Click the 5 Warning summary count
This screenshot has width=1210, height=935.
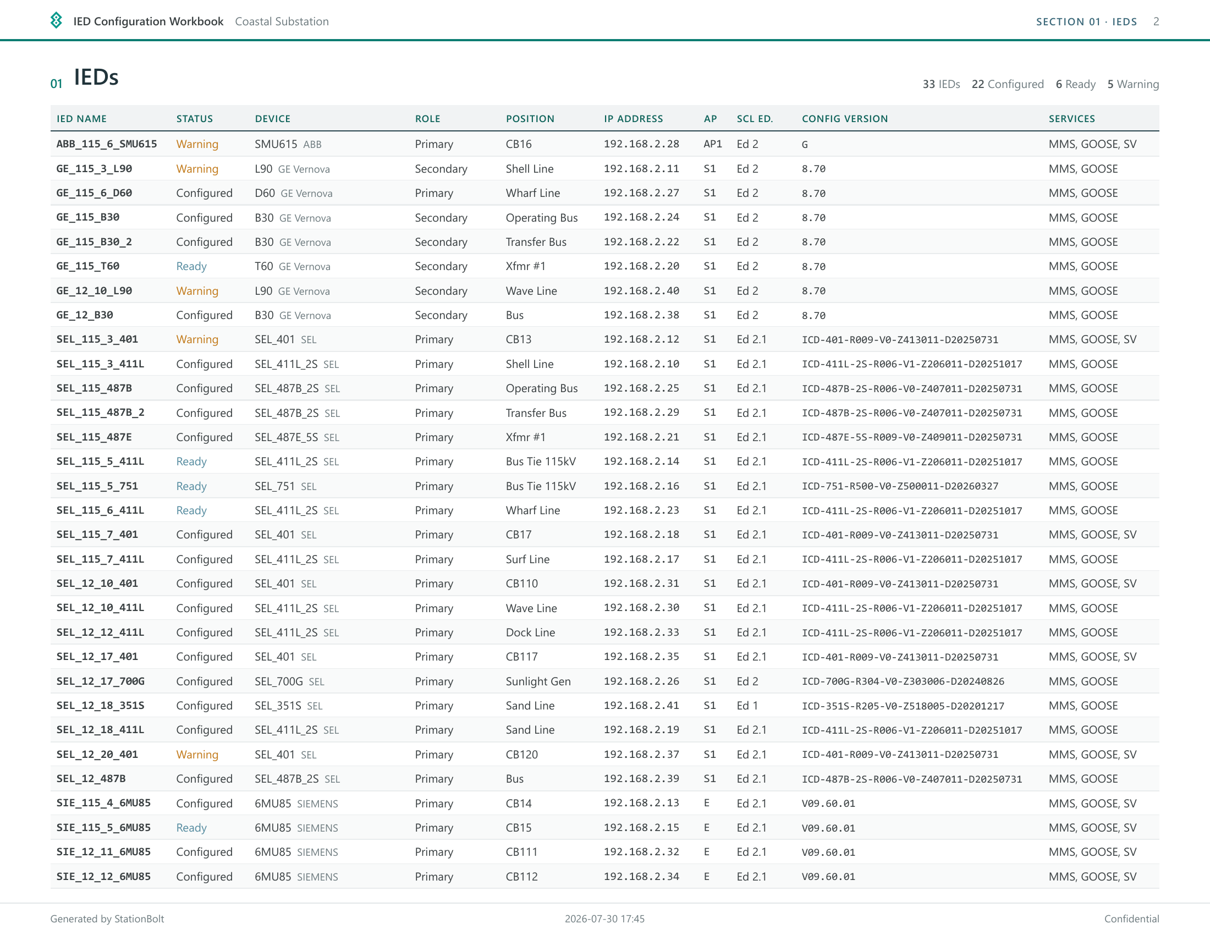1132,84
